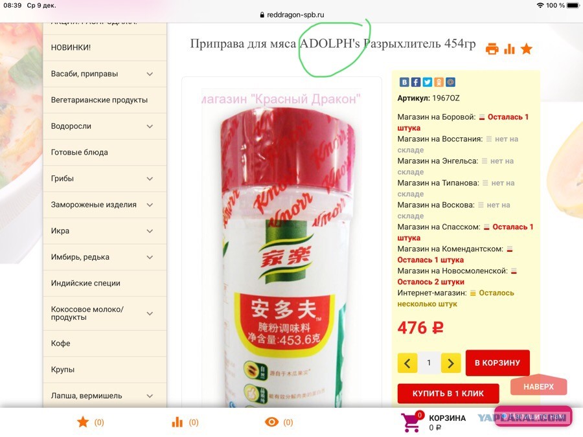Add product to comparison via bar-chart icon
Image resolution: width=583 pixels, height=437 pixels.
[509, 49]
